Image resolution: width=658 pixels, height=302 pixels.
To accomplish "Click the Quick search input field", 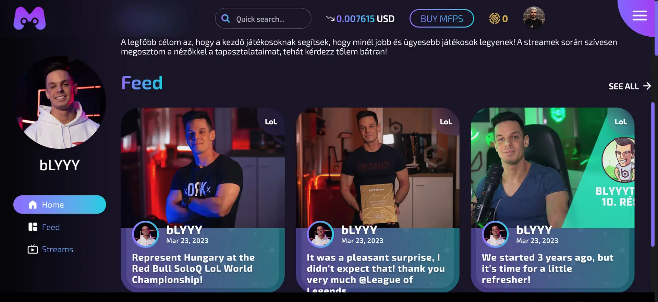I will pos(263,19).
